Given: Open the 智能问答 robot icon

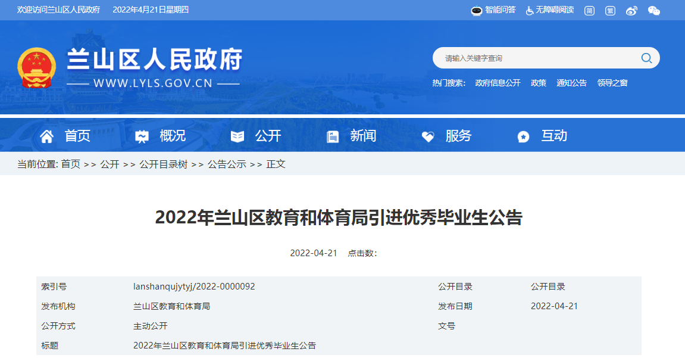Looking at the screenshot, I should [x=477, y=11].
